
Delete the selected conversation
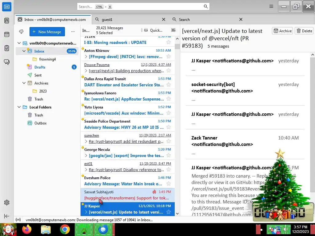point(304,31)
